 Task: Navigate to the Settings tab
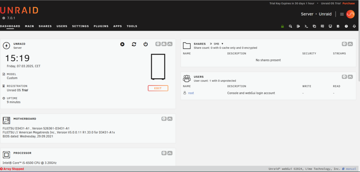[x=80, y=26]
